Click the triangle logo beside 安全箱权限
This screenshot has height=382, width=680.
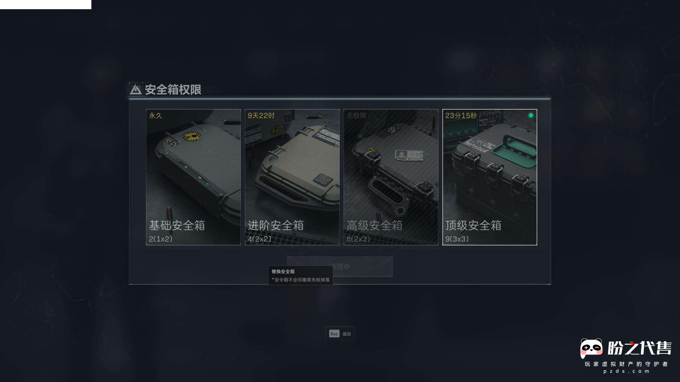[x=135, y=90]
